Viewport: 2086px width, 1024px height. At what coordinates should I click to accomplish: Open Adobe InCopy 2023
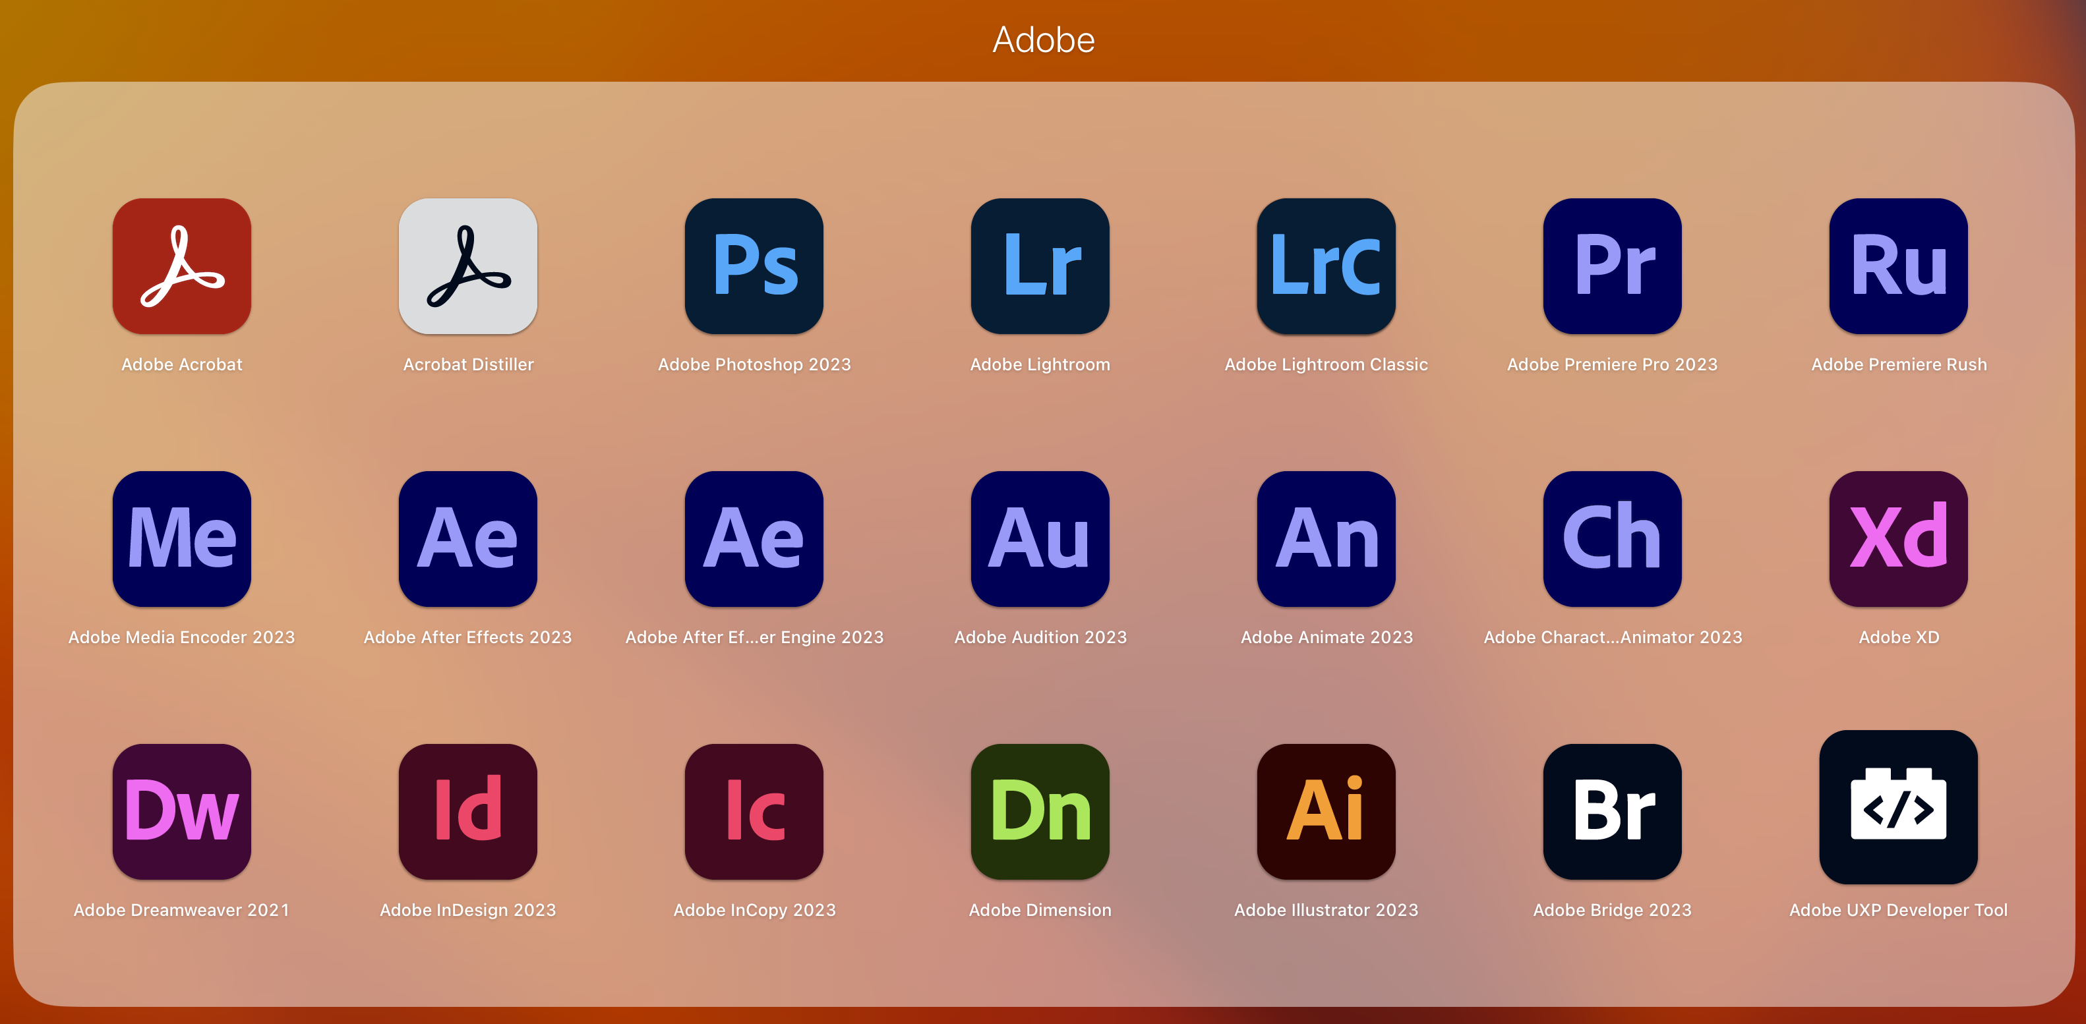(753, 811)
